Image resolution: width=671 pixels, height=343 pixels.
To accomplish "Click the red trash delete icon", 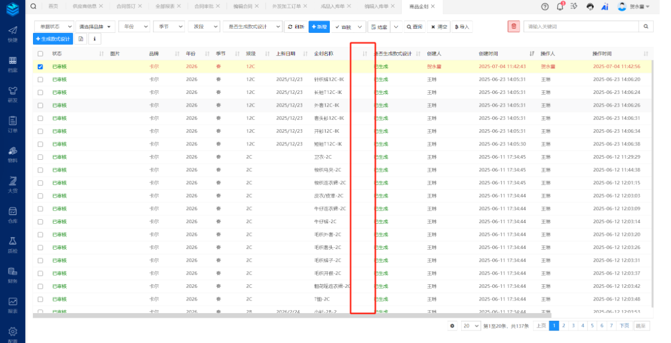I will click(513, 27).
